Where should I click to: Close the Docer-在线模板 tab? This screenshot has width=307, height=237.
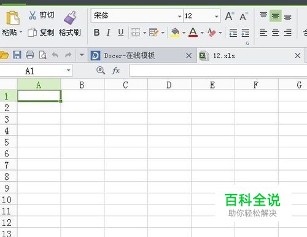click(x=188, y=55)
